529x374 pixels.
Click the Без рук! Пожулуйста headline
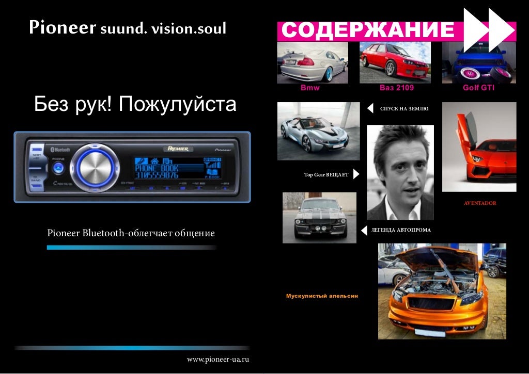point(135,104)
